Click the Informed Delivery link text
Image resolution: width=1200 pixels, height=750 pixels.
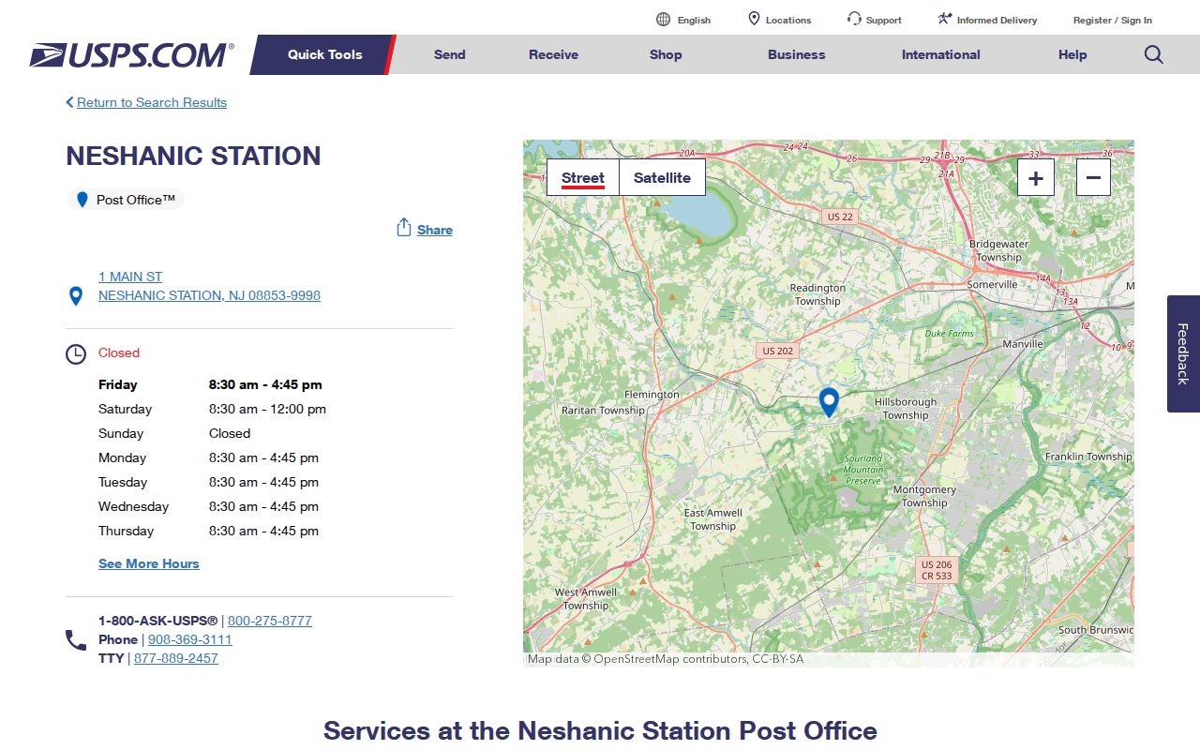coord(997,20)
